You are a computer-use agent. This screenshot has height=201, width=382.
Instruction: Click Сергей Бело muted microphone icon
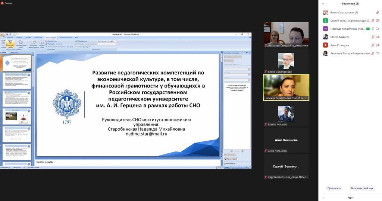(x=373, y=21)
